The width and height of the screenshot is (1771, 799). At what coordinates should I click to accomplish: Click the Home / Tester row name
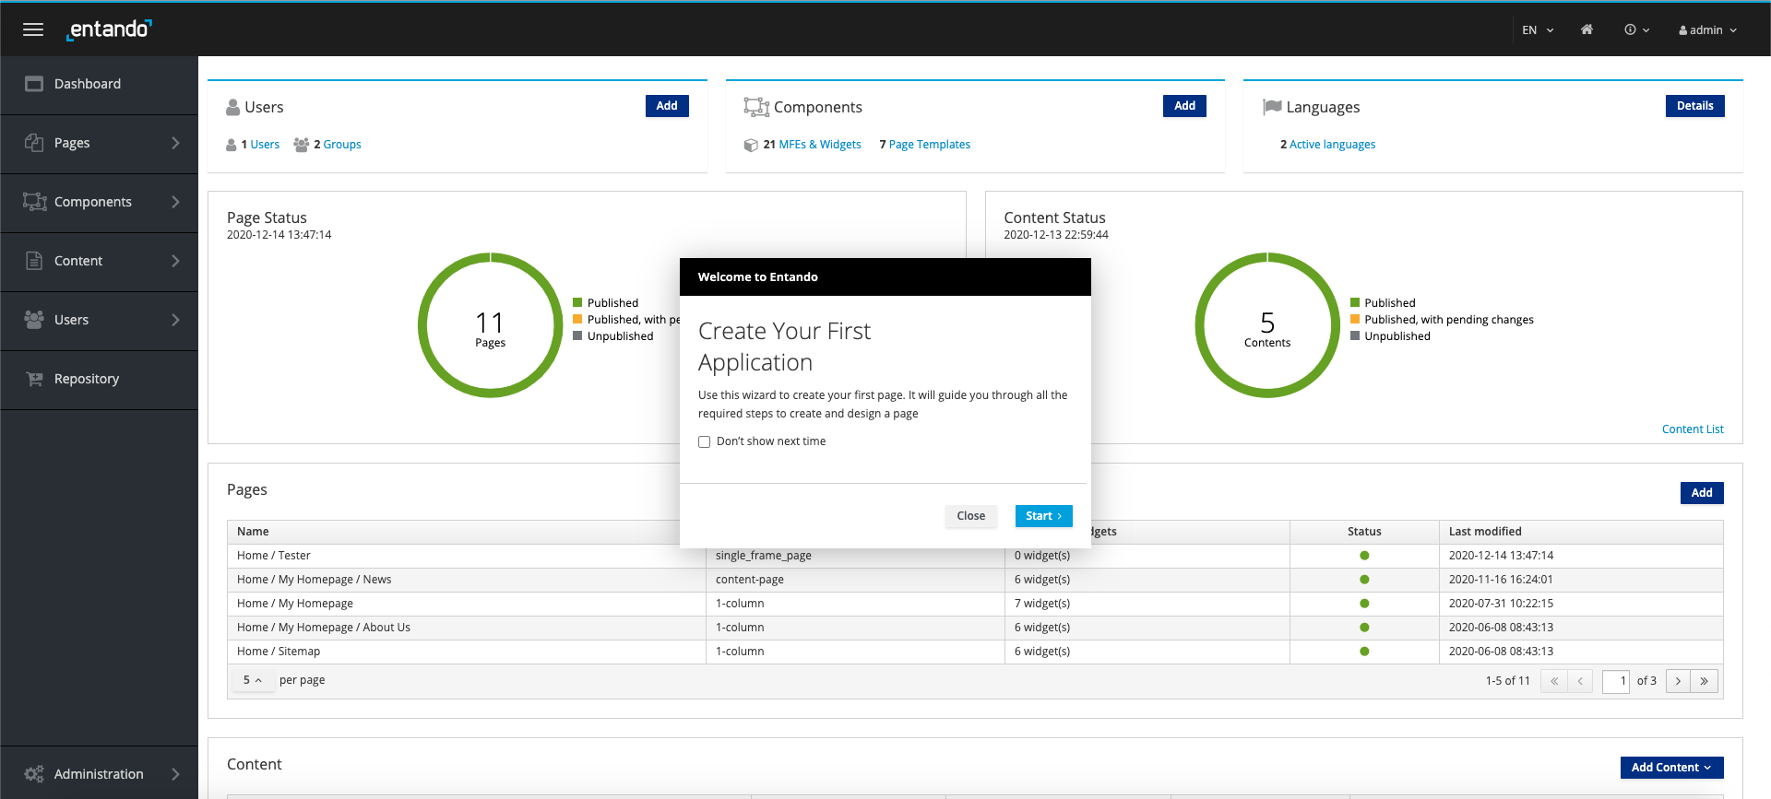pos(274,556)
